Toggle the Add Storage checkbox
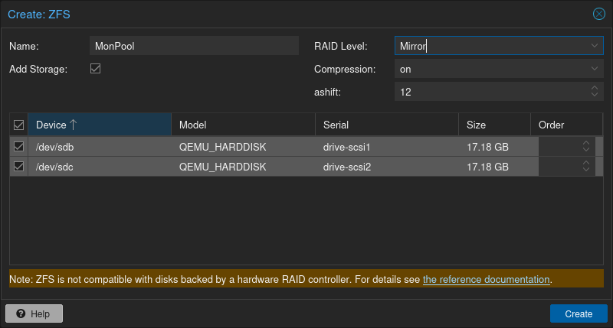This screenshot has height=328, width=613. 95,69
